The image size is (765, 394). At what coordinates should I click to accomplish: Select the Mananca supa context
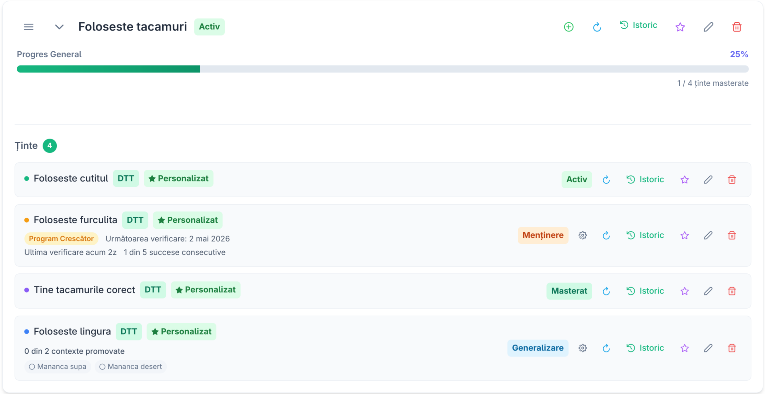tap(58, 367)
